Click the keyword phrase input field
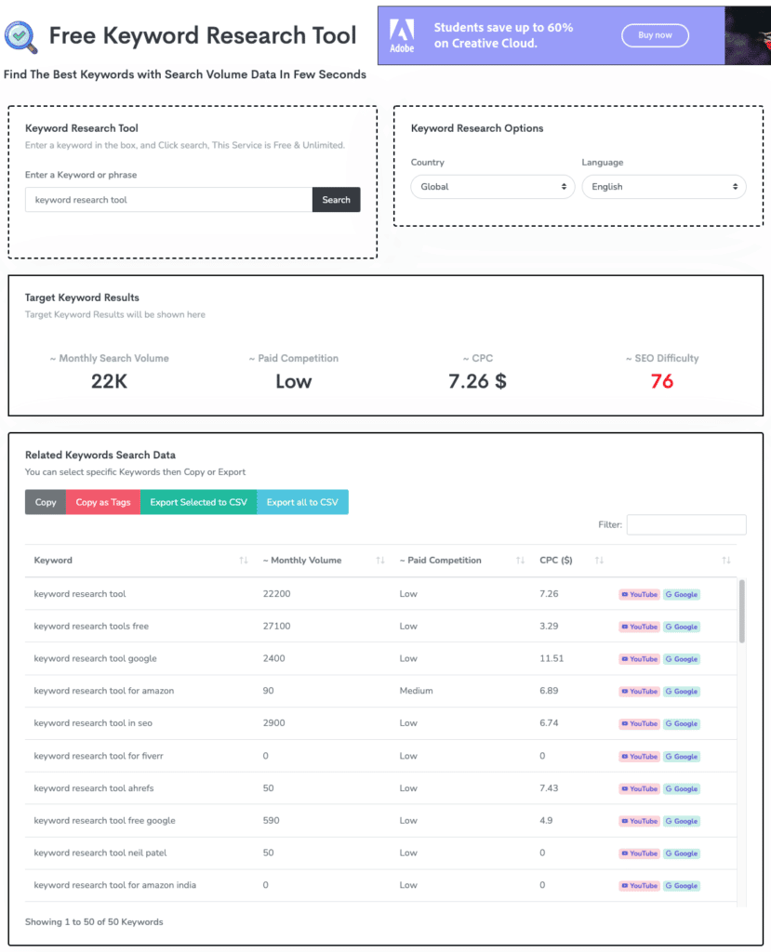Screen dimensions: 771x952 [x=169, y=200]
